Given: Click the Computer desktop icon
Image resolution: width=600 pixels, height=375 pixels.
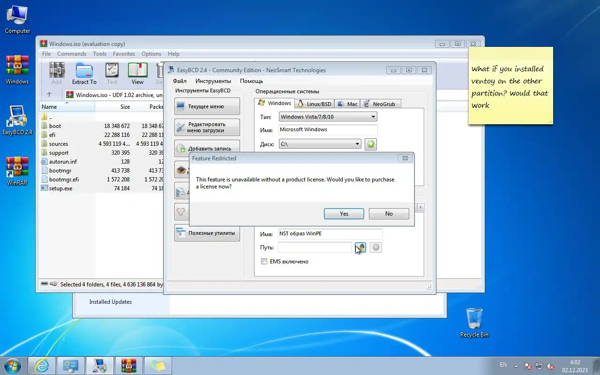Looking at the screenshot, I should click(x=17, y=20).
